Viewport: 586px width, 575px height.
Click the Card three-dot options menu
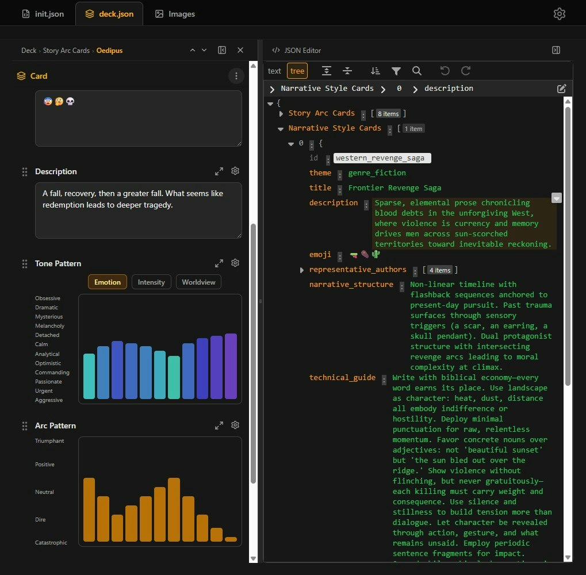coord(235,76)
